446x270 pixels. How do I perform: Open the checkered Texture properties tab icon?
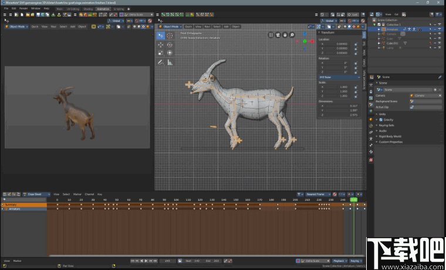click(371, 160)
